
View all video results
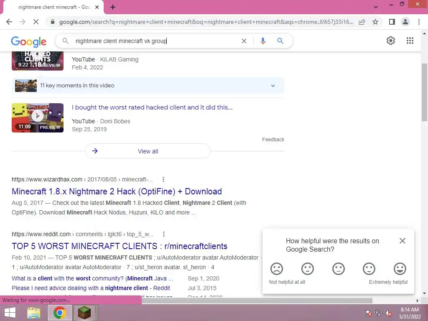click(x=148, y=151)
